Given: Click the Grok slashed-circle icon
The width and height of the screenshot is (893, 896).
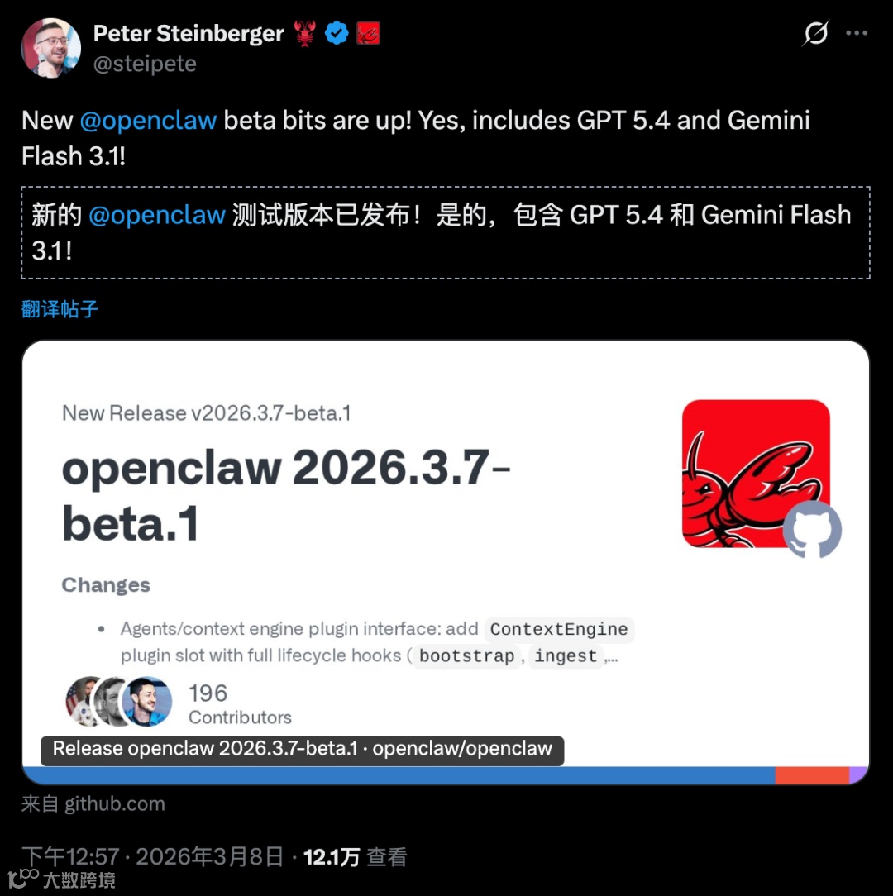Looking at the screenshot, I should pos(815,33).
